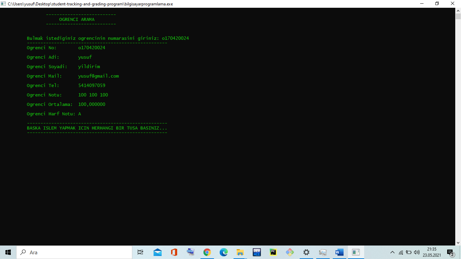Click the surname yildirim
The width and height of the screenshot is (461, 259).
point(89,66)
